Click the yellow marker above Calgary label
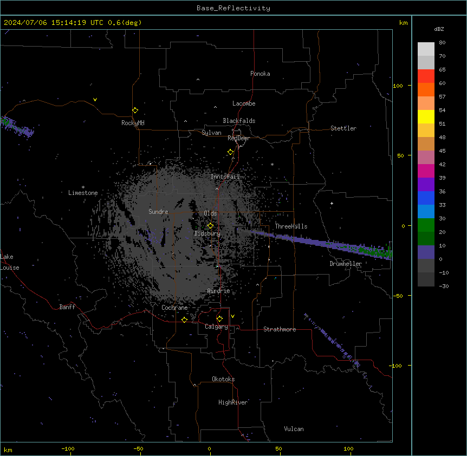 point(219,319)
